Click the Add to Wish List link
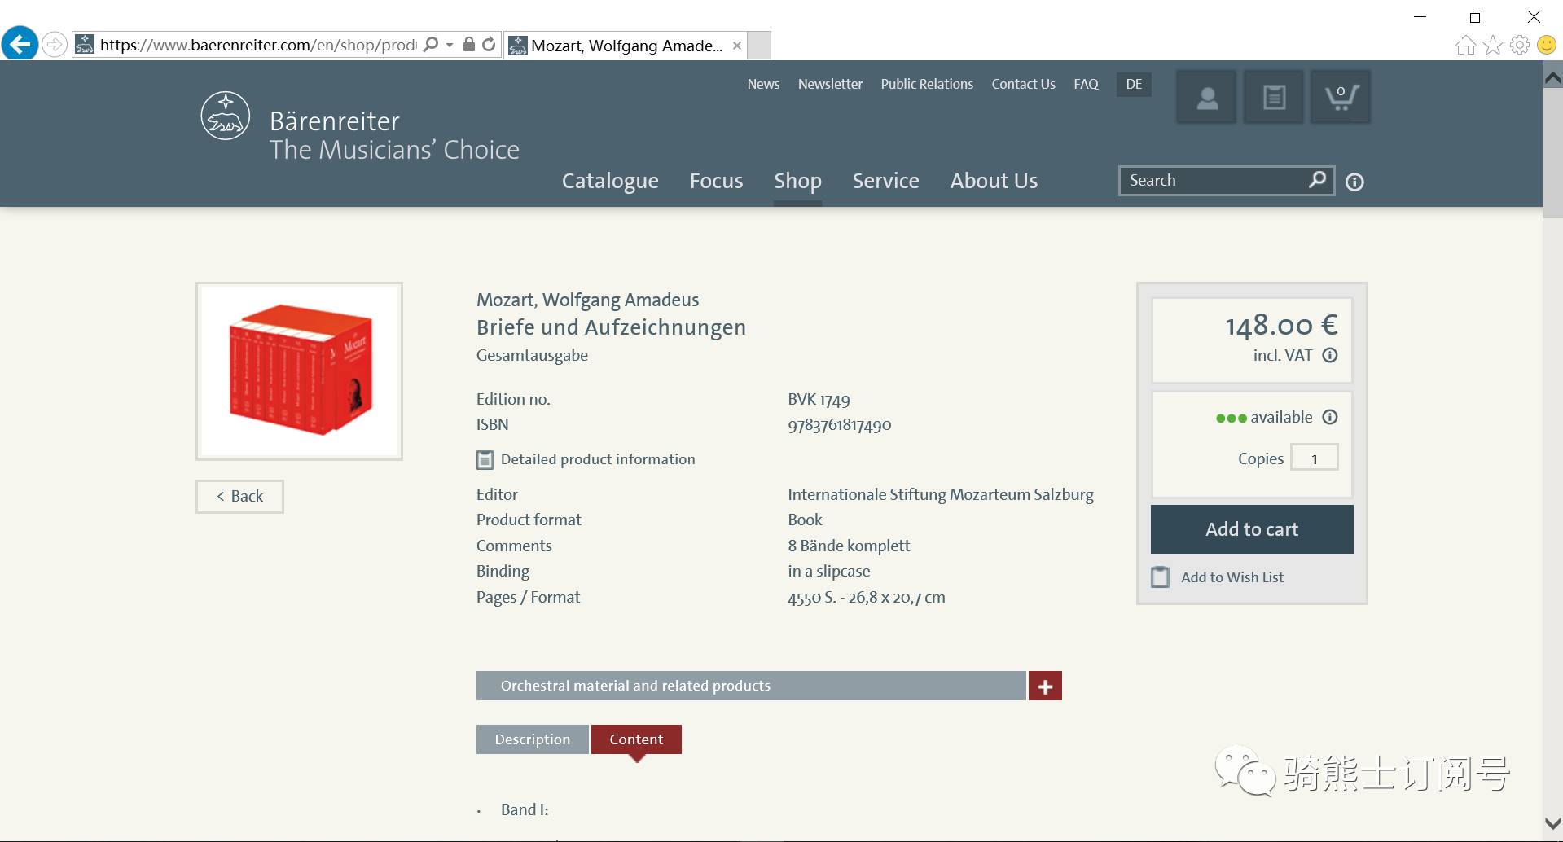 [x=1232, y=577]
